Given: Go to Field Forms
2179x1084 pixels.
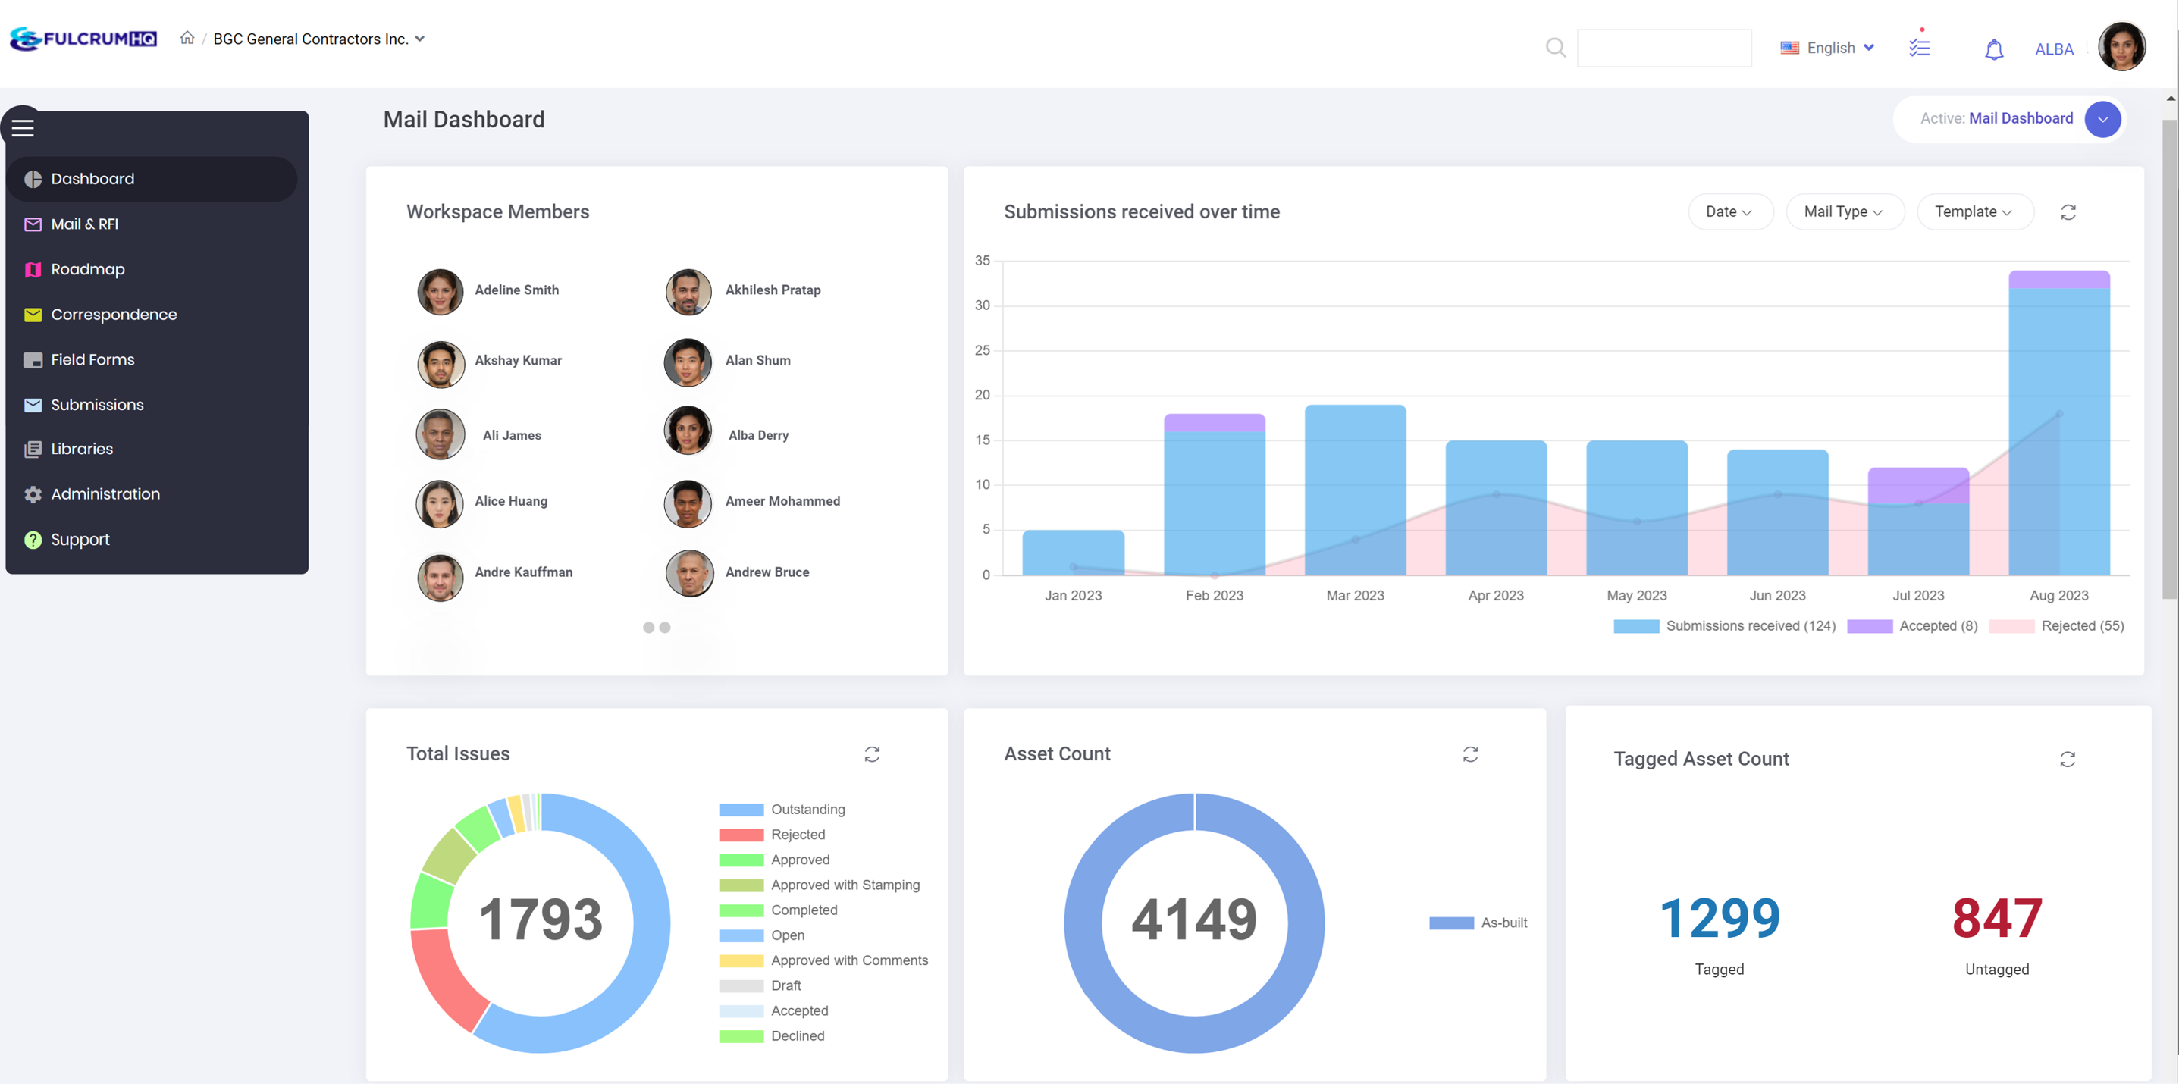Looking at the screenshot, I should [x=92, y=359].
